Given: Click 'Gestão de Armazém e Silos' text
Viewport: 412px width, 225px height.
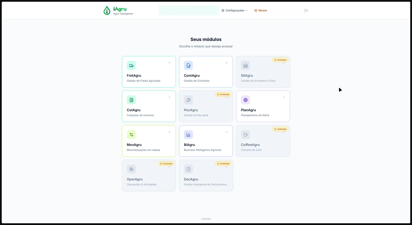Looking at the screenshot, I should click(x=258, y=81).
